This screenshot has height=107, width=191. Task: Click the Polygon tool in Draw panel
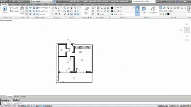point(53,14)
